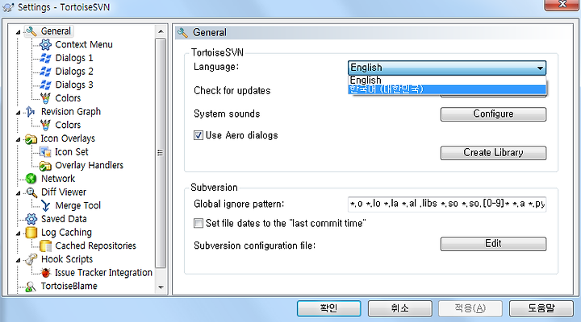Image resolution: width=581 pixels, height=322 pixels.
Task: Click the 확인 (OK) button
Action: [328, 308]
